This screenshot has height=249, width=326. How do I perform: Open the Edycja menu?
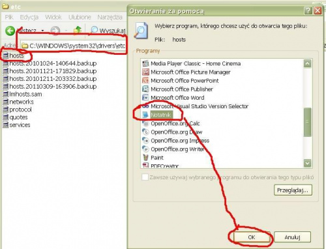29,17
